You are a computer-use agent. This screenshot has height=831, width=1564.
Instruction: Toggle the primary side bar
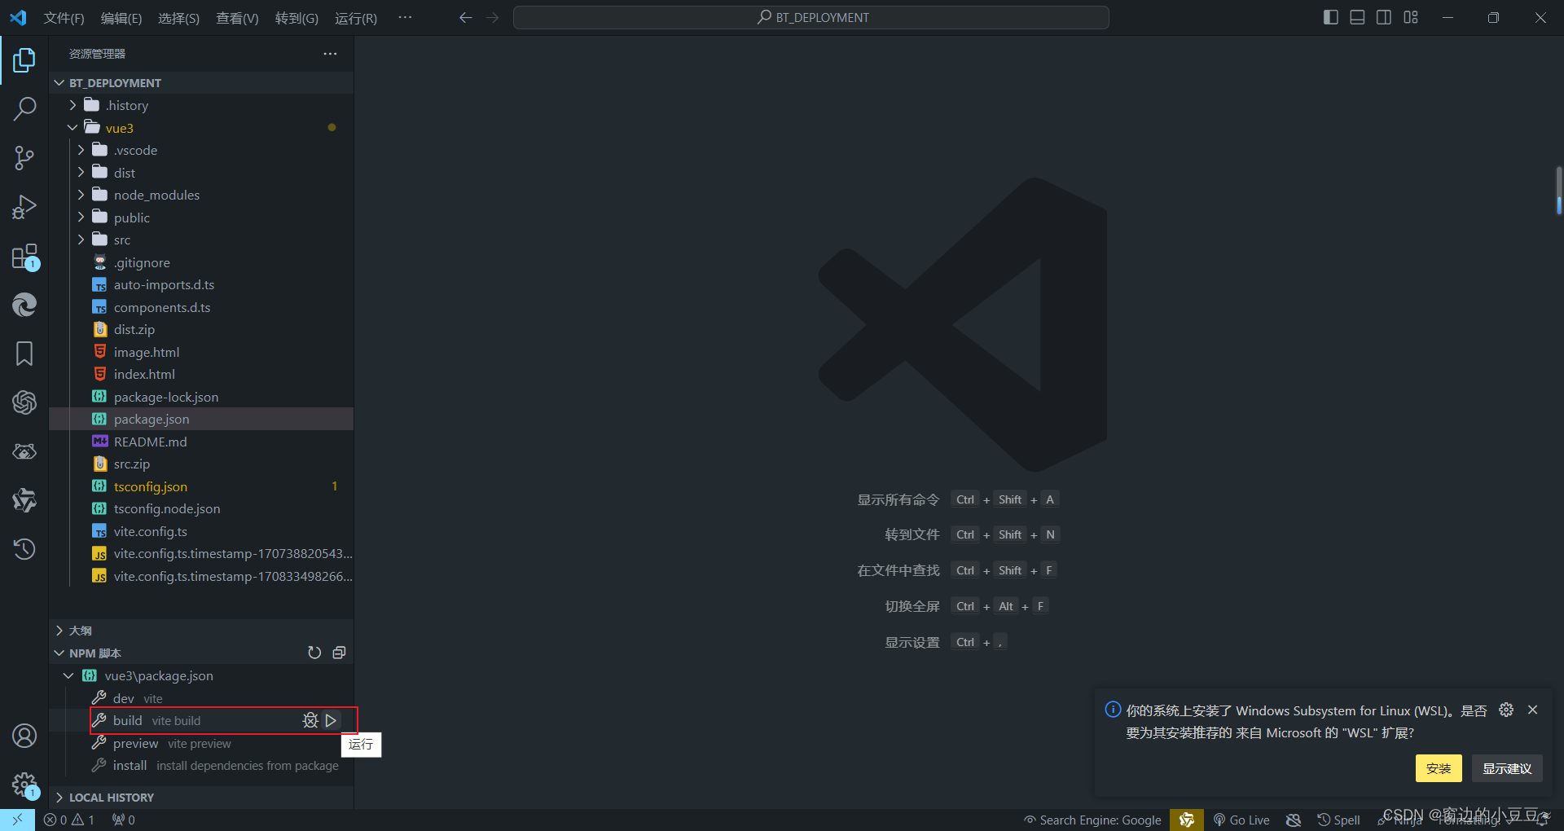[x=1331, y=17]
